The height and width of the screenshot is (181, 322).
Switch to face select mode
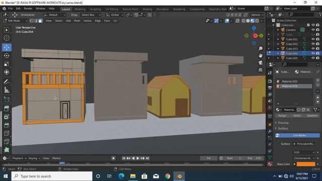pyautogui.click(x=40, y=21)
